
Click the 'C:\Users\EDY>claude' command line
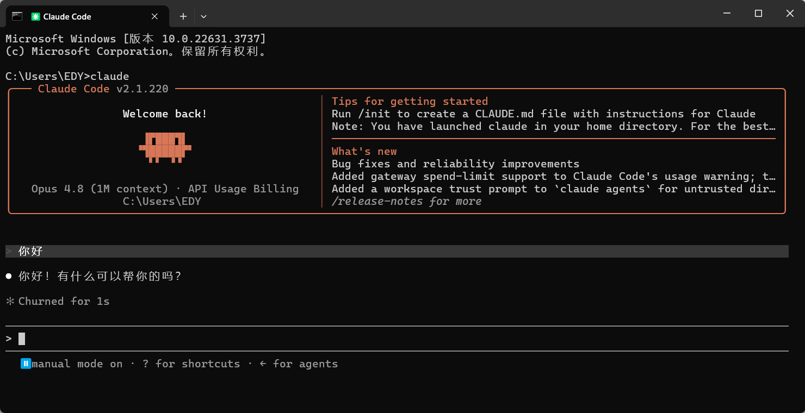pos(67,76)
